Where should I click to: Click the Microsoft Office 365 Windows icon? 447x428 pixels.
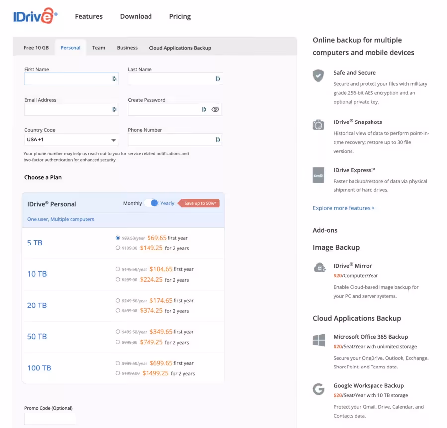[319, 340]
